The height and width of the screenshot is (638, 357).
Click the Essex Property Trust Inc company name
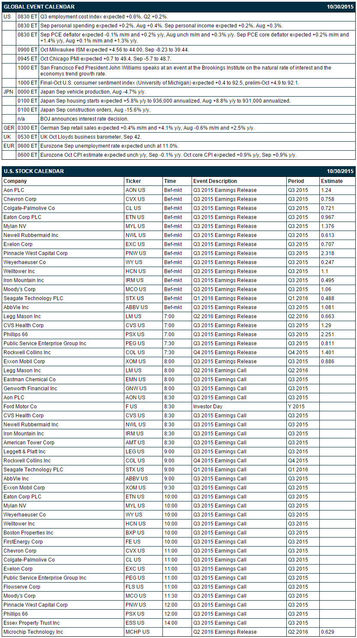32,623
